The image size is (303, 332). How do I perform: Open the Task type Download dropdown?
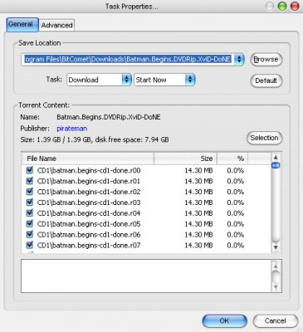126,80
